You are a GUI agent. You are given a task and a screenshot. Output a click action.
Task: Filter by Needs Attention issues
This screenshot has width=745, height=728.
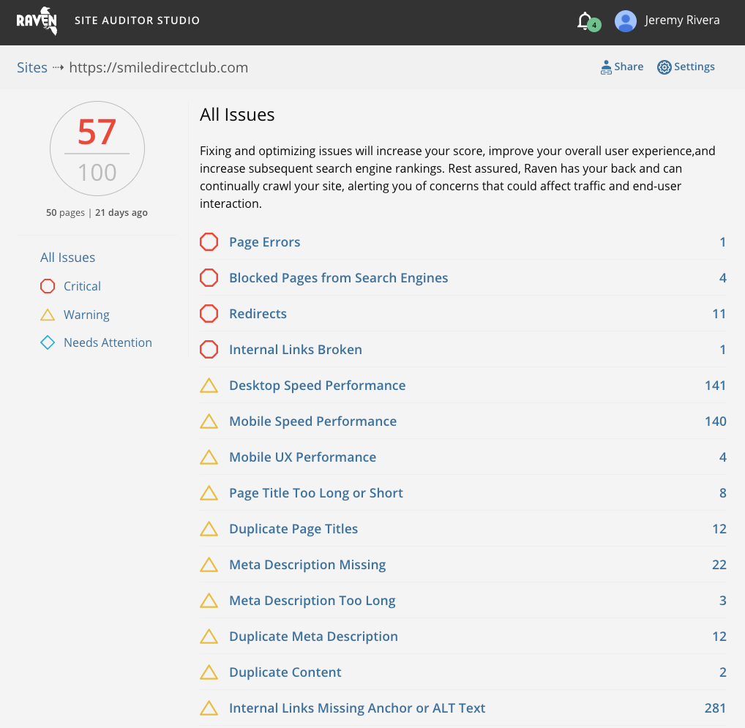108,343
